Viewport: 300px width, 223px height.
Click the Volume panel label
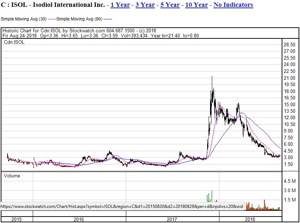12,176
